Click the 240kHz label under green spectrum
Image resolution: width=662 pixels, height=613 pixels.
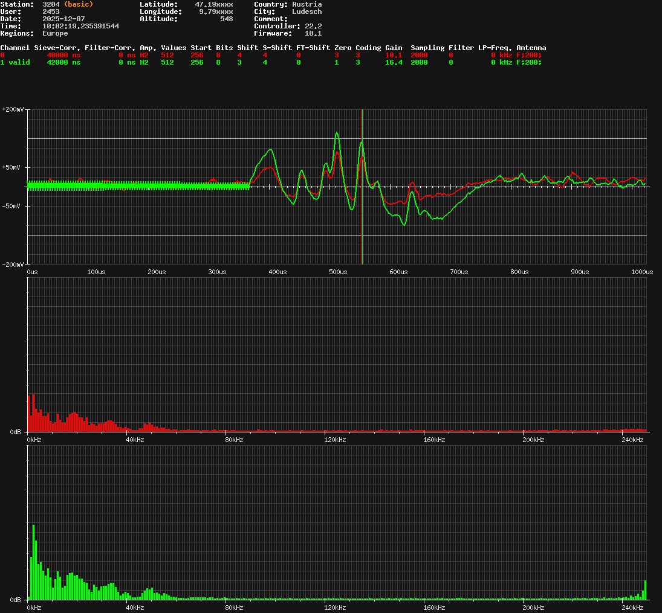[632, 608]
